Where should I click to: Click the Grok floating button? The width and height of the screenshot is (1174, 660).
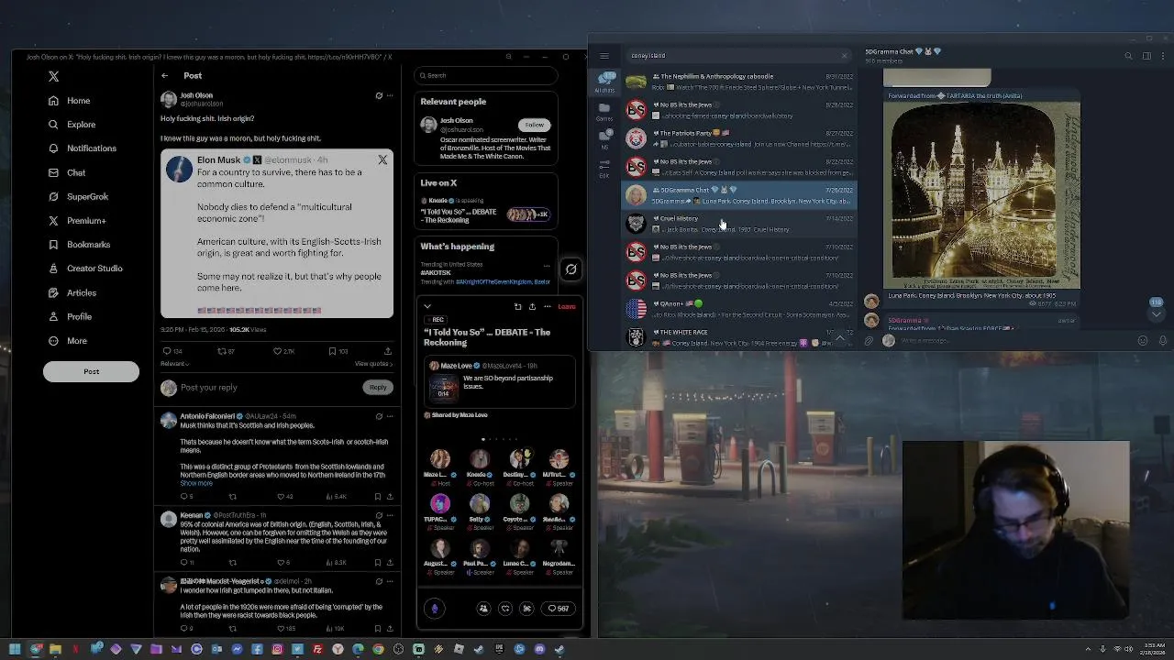pos(570,269)
